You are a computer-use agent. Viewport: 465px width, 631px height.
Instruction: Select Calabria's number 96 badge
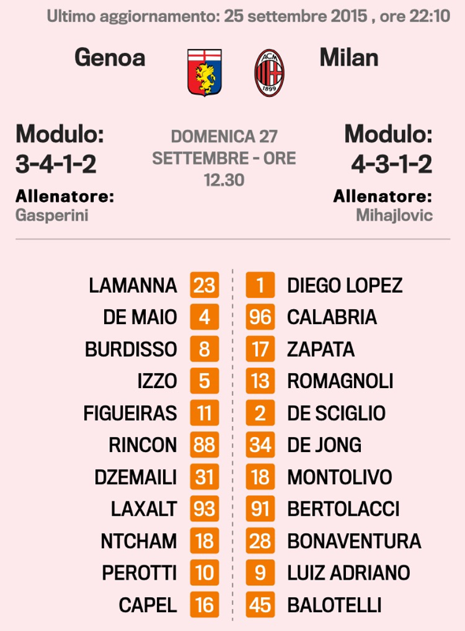260,317
